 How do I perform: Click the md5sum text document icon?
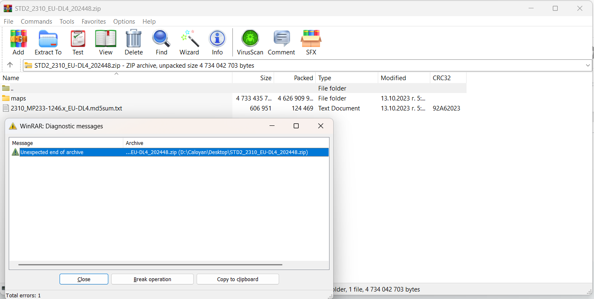tap(6, 108)
